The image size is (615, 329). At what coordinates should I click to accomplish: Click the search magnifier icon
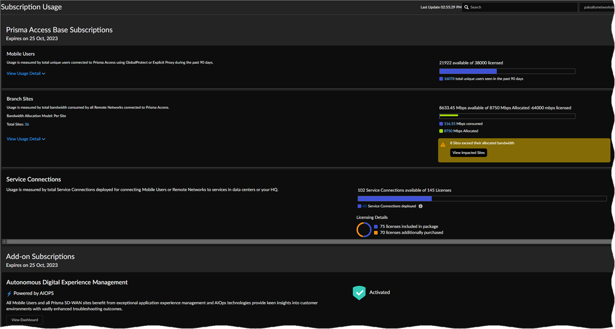click(x=466, y=7)
